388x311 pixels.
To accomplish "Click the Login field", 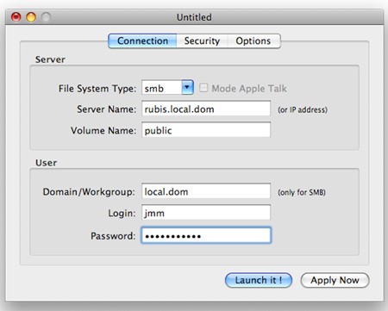I will pyautogui.click(x=206, y=213).
